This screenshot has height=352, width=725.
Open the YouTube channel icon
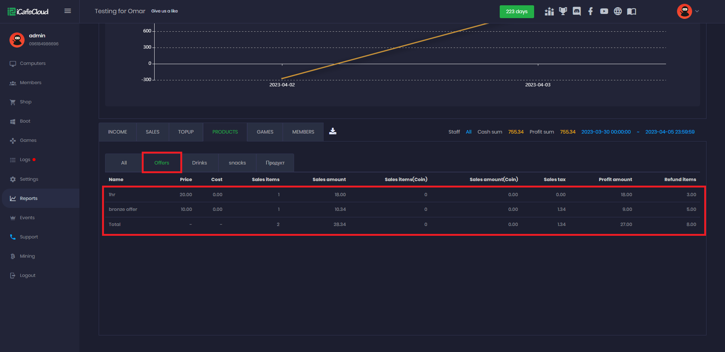pyautogui.click(x=604, y=11)
